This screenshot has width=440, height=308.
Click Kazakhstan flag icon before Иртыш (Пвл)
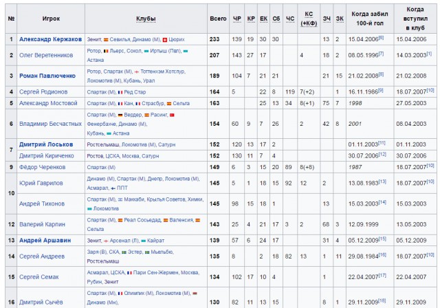146,52
